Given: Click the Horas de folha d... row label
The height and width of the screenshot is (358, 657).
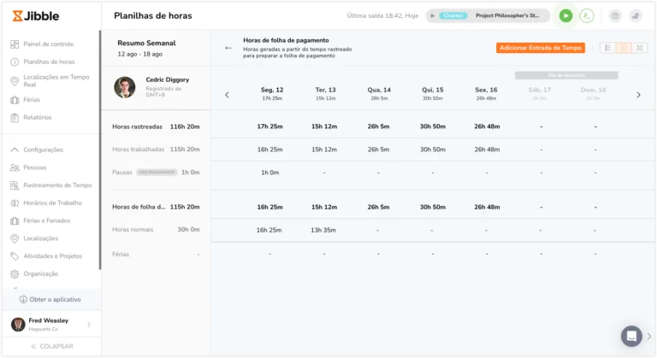Looking at the screenshot, I should coord(139,207).
